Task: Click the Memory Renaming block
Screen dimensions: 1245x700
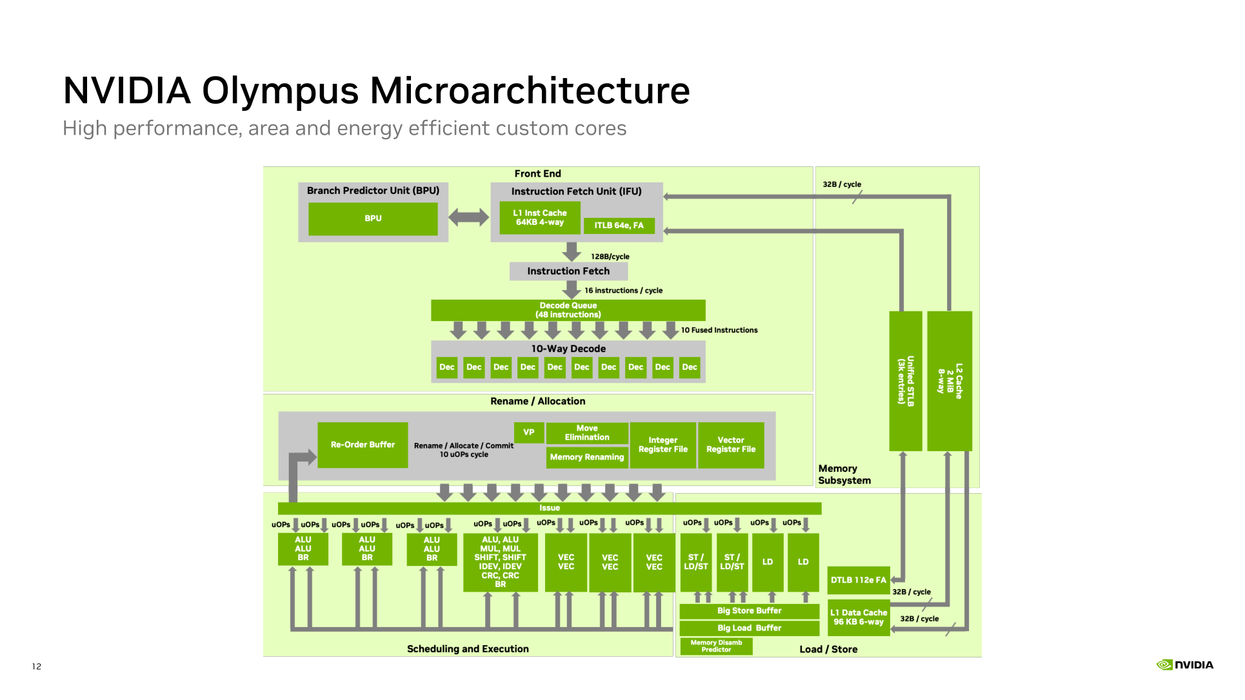Action: click(x=587, y=457)
